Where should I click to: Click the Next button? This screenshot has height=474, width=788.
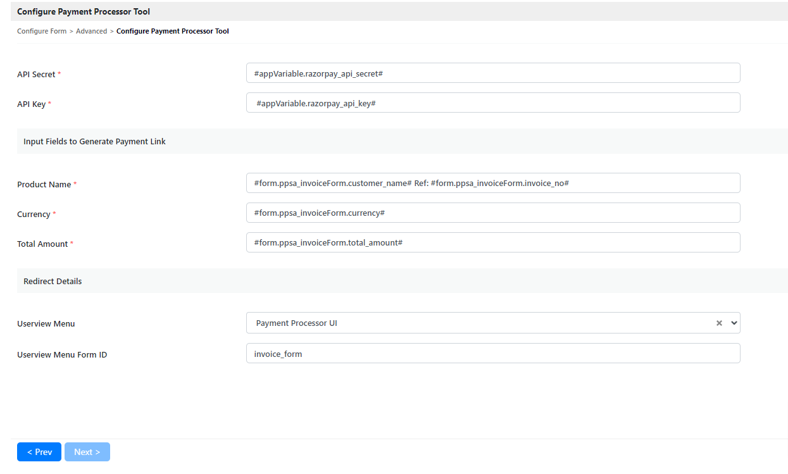87,452
